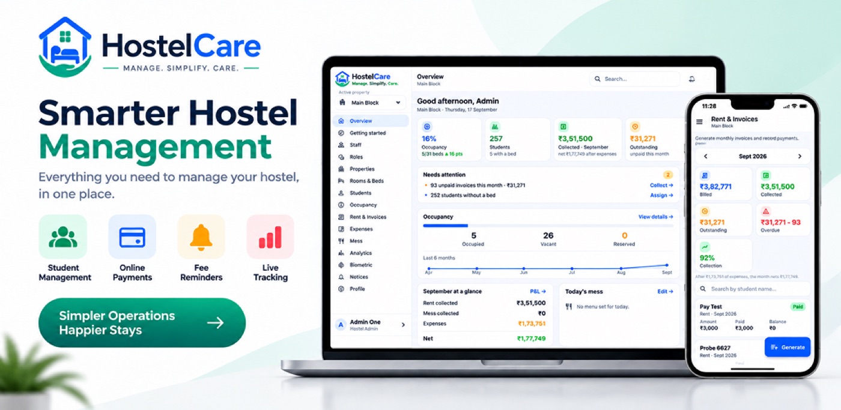
Task: Click the phone Collected card icon
Action: pos(766,175)
